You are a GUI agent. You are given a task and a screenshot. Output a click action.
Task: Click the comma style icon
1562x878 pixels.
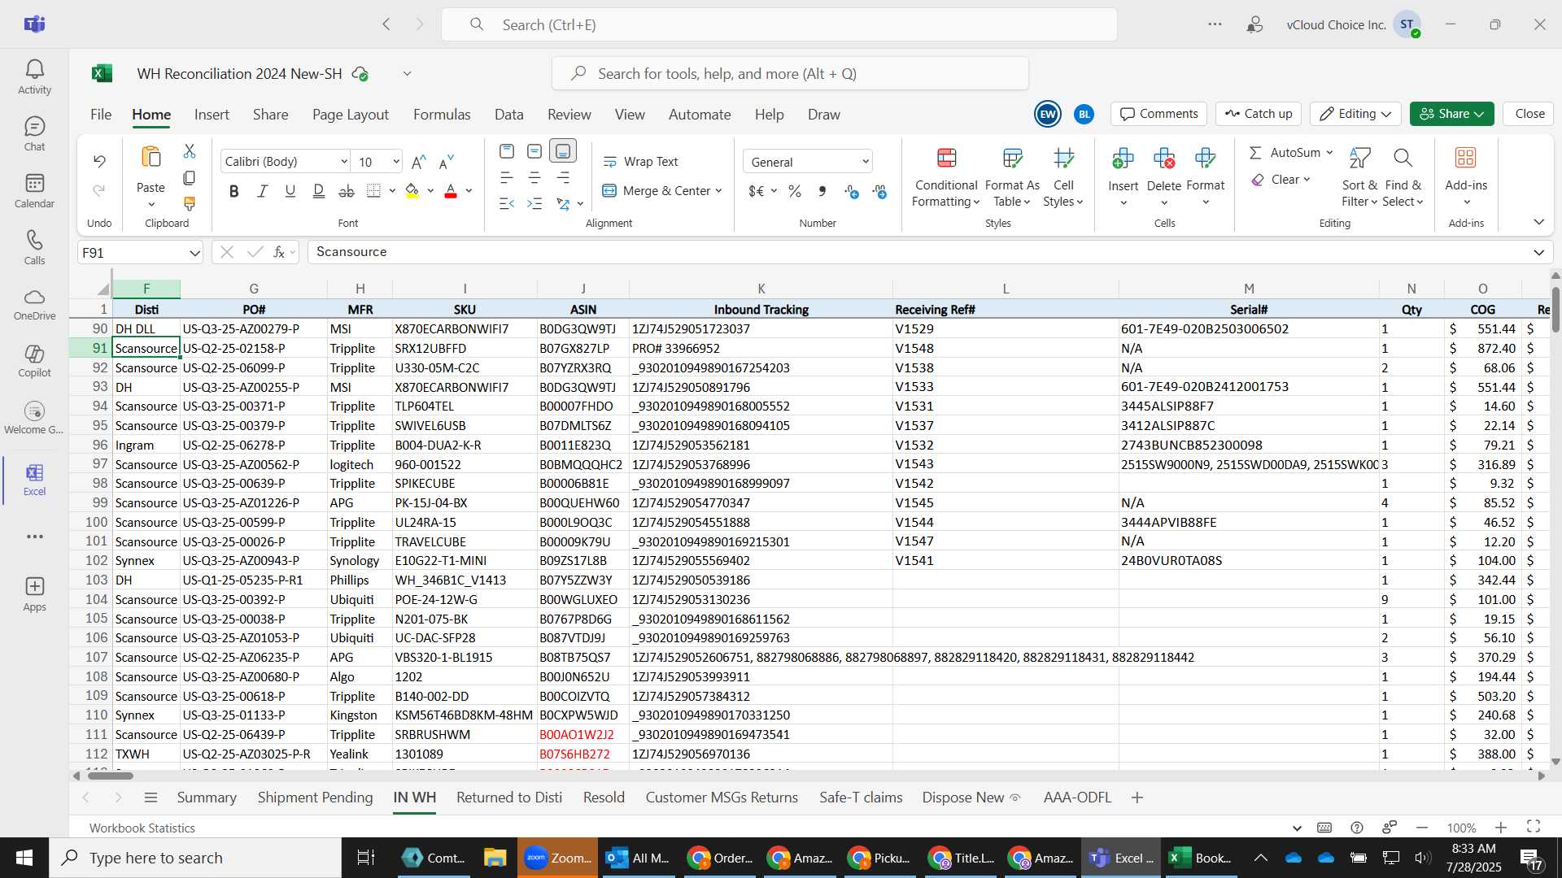pyautogui.click(x=822, y=191)
